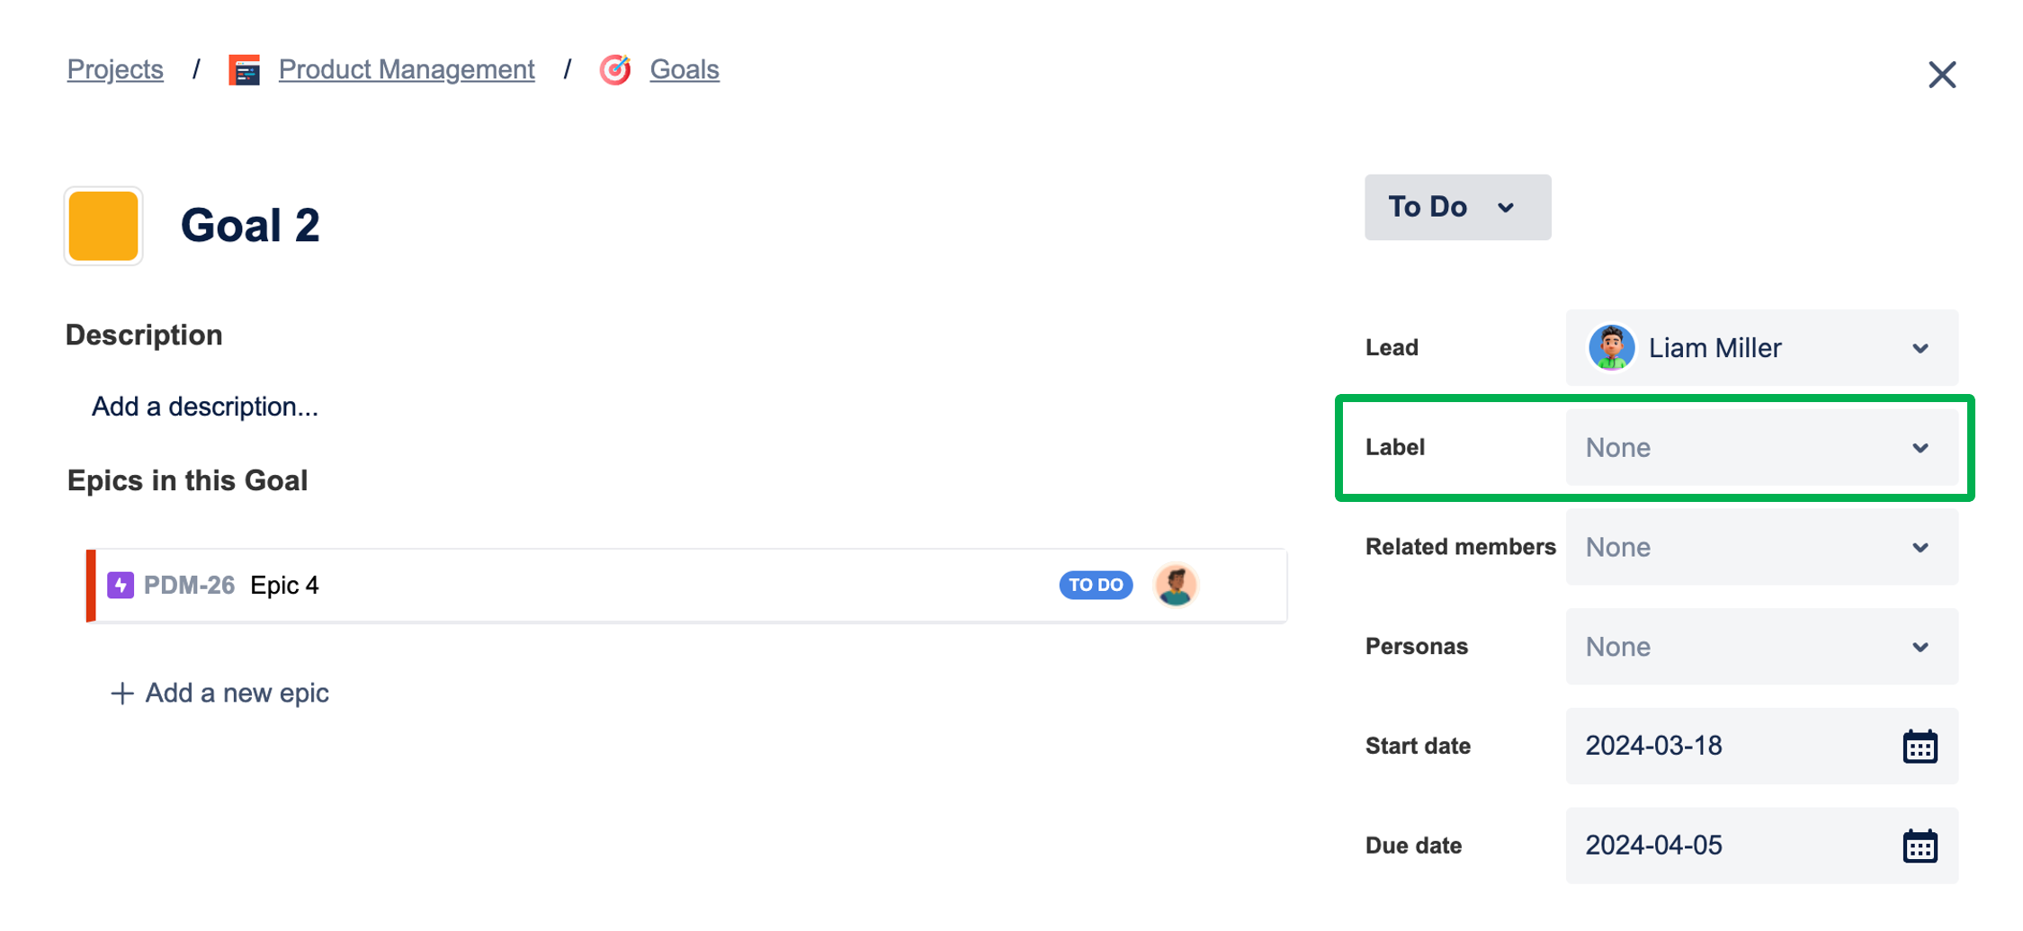Click the purple epic lightning icon
The image size is (2023, 931).
pyautogui.click(x=121, y=586)
